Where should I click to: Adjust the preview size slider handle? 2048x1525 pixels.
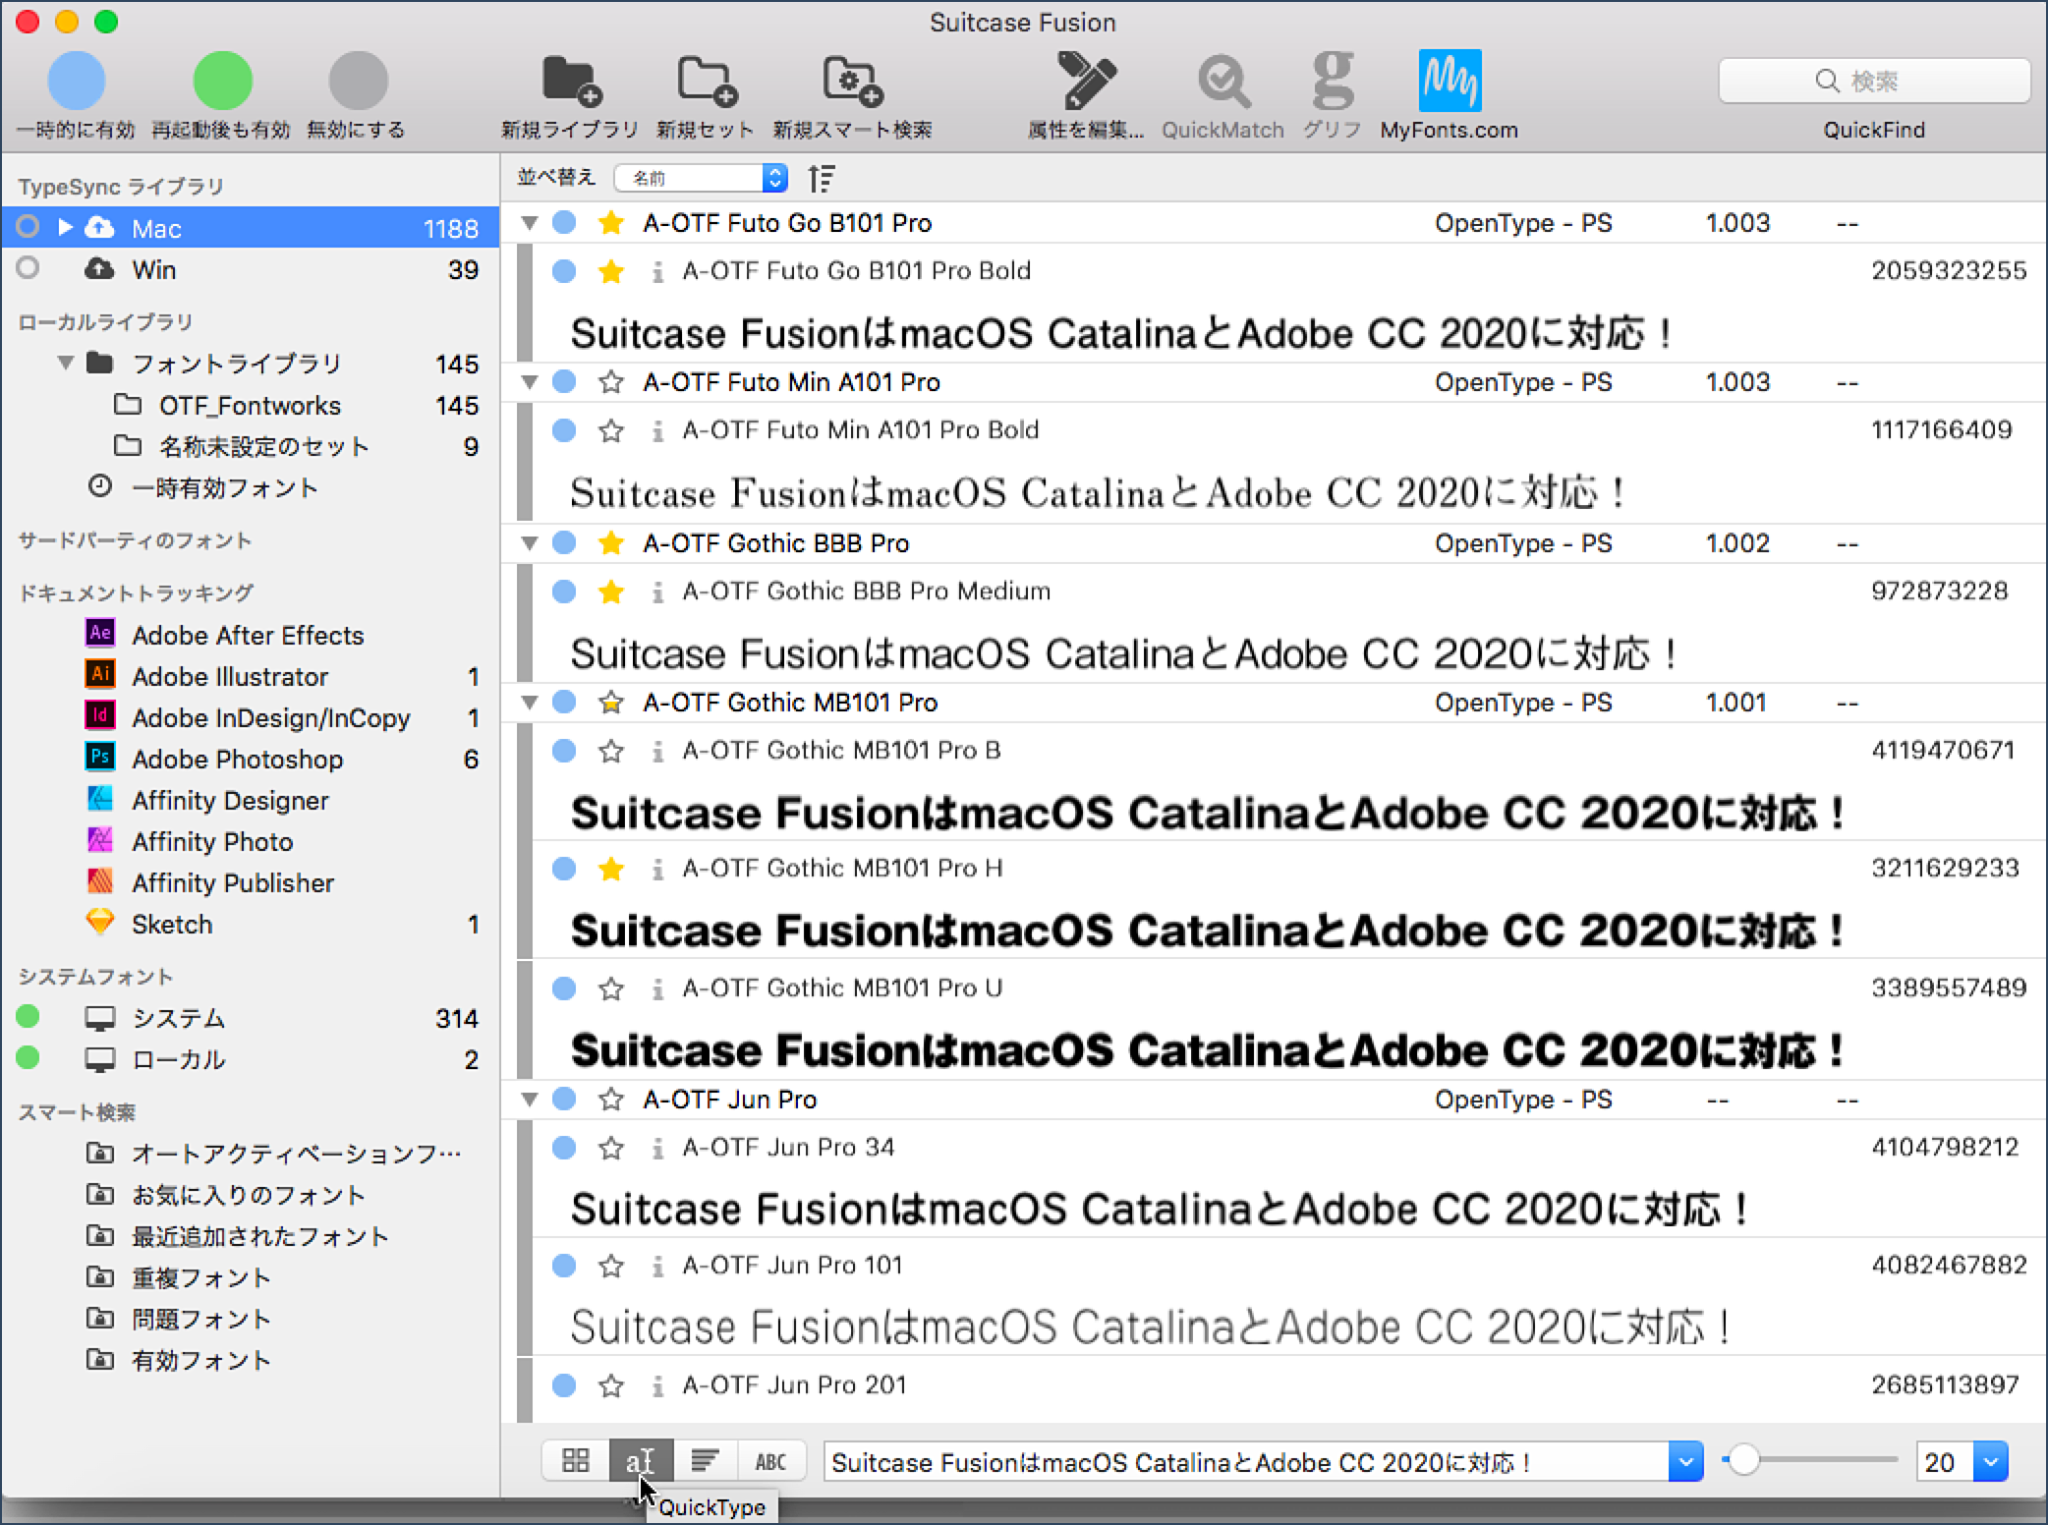[1743, 1460]
